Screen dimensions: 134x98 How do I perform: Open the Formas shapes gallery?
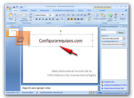tap(96, 17)
